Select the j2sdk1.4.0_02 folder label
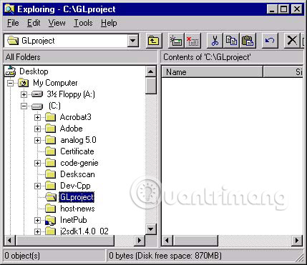307x265 pixels. point(84,231)
